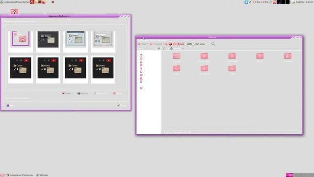Reset the zoom with the 100% button
This screenshot has height=177, width=314.
(x=189, y=44)
